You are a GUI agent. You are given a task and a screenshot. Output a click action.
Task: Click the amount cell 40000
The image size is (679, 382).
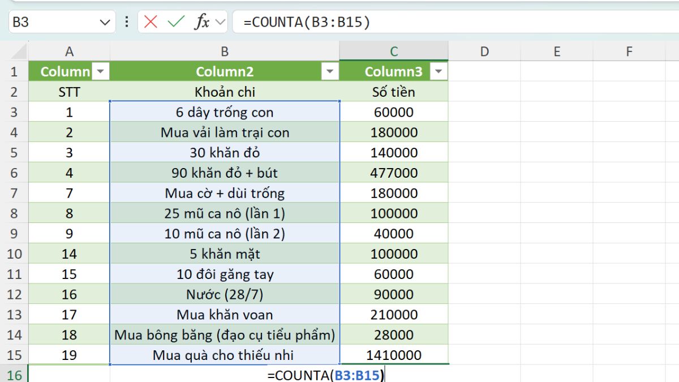point(394,233)
